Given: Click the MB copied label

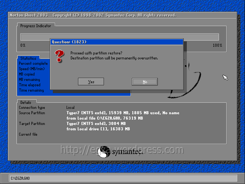Looking at the screenshot, I should point(27,74).
